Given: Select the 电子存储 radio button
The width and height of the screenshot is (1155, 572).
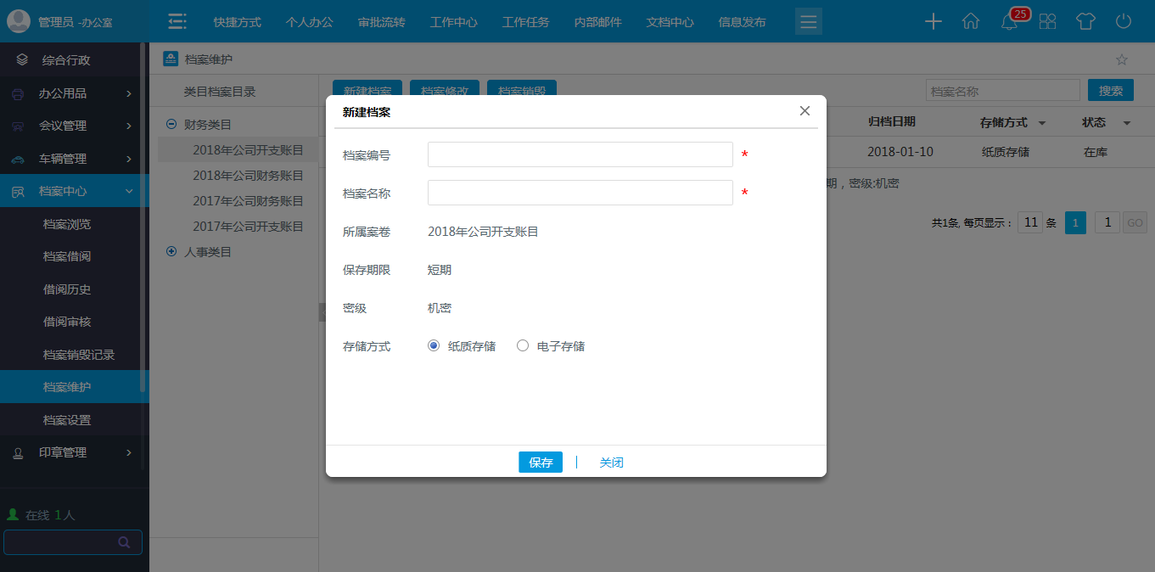Looking at the screenshot, I should tap(522, 345).
